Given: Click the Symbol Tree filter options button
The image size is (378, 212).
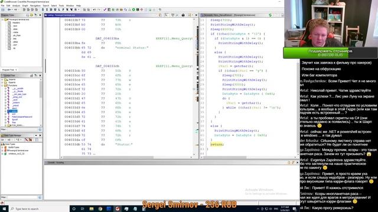Looking at the screenshot, I should tap(40, 130).
